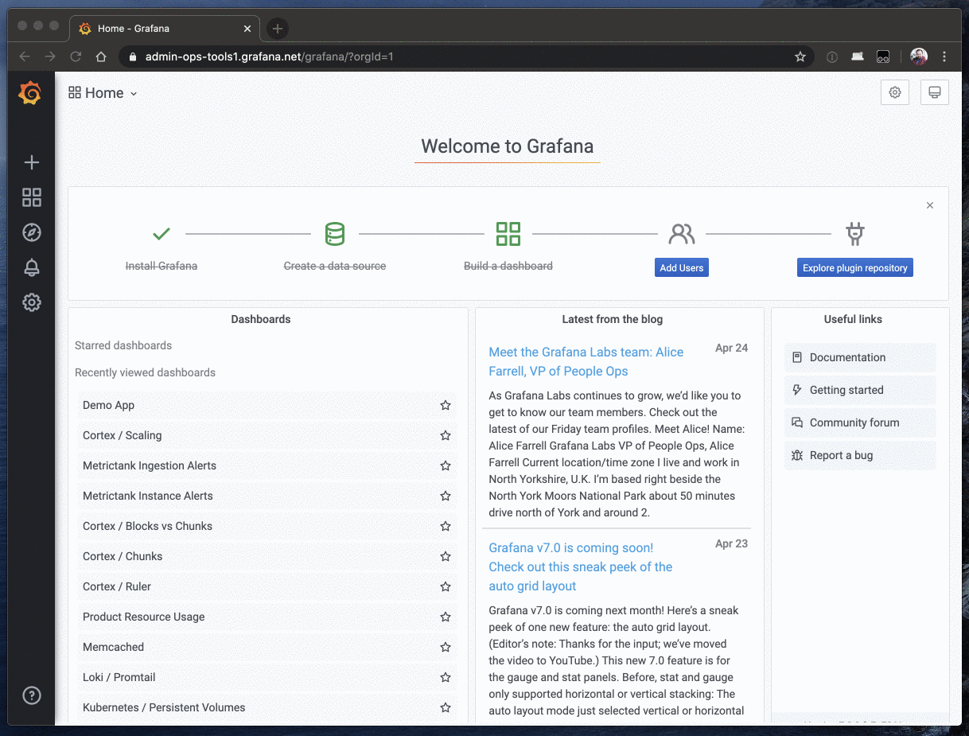The height and width of the screenshot is (736, 969).
Task: Open the Chrome three-dot menu
Action: point(944,56)
